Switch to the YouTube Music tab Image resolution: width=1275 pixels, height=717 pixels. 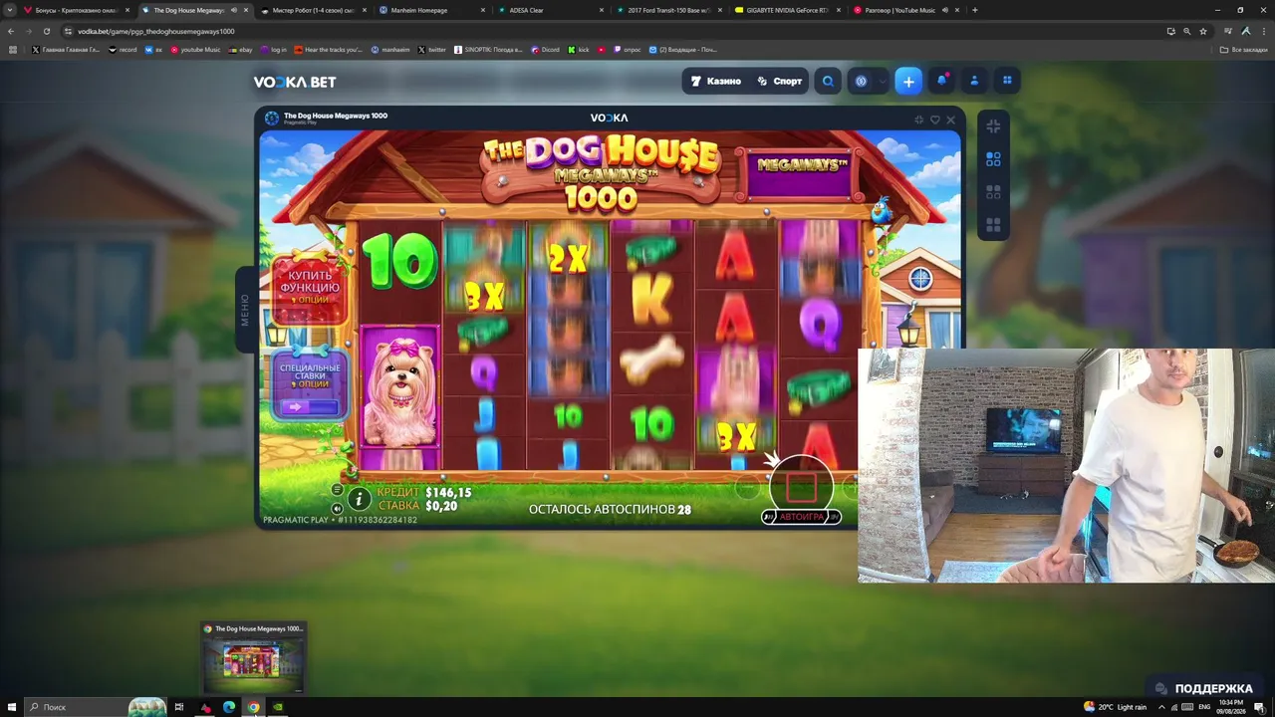coord(904,10)
